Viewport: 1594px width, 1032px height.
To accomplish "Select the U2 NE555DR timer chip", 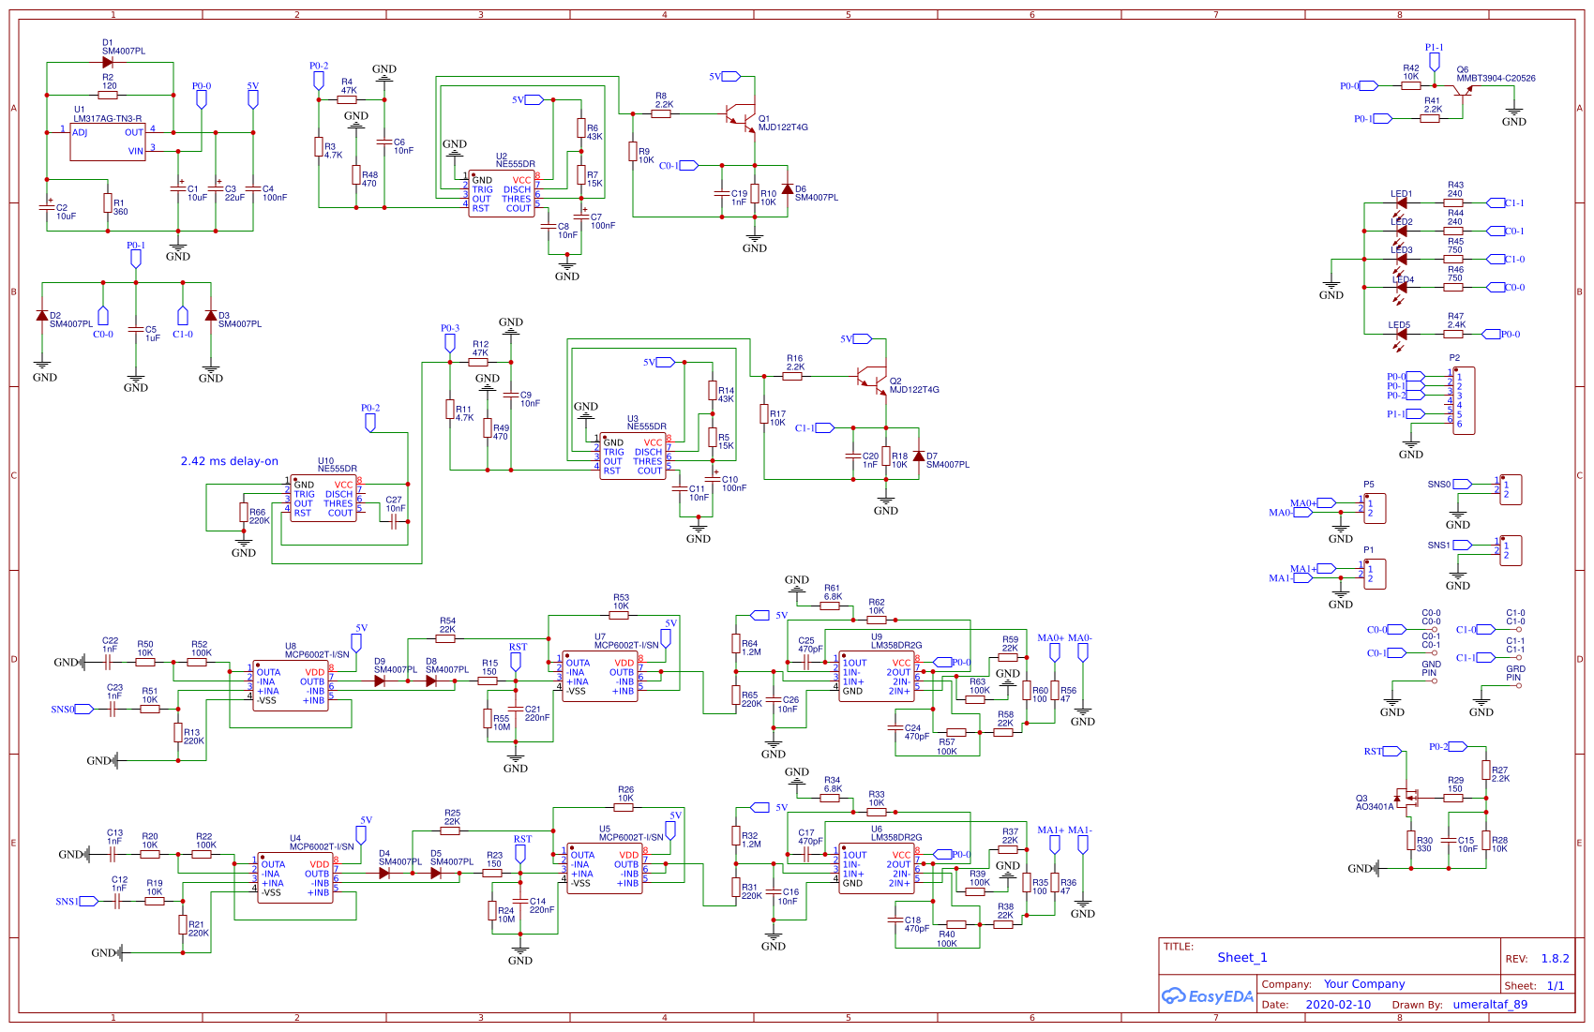I will 502,194.
